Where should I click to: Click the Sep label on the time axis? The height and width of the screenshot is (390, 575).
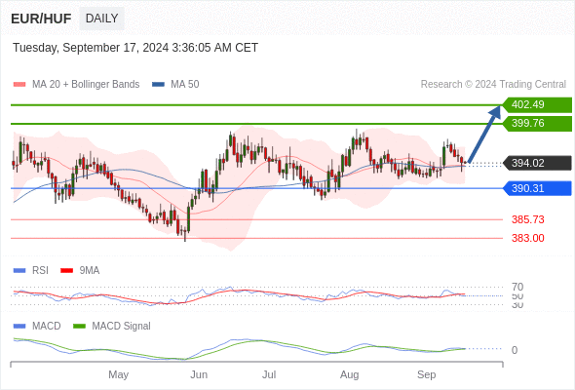pos(426,374)
